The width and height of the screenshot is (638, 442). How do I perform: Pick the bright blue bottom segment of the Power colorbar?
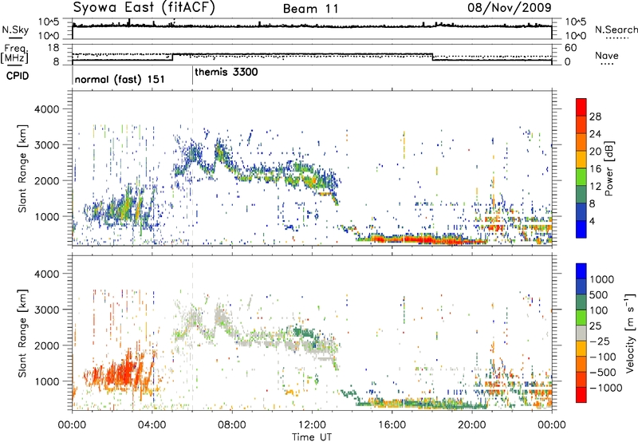tap(581, 229)
